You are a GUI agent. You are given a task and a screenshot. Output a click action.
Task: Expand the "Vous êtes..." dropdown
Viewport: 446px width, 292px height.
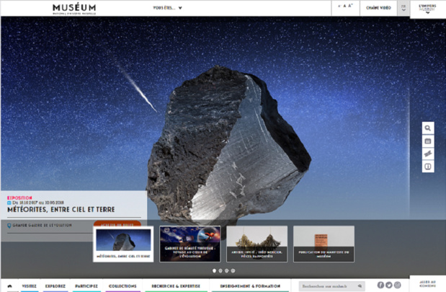167,9
